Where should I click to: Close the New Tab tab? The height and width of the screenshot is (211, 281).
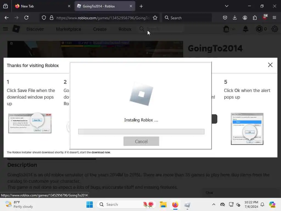coord(69,6)
